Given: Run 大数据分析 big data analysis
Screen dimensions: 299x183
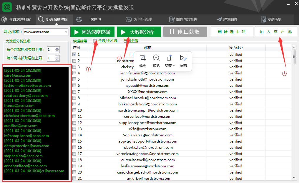Looking at the screenshot, I should (x=139, y=32).
